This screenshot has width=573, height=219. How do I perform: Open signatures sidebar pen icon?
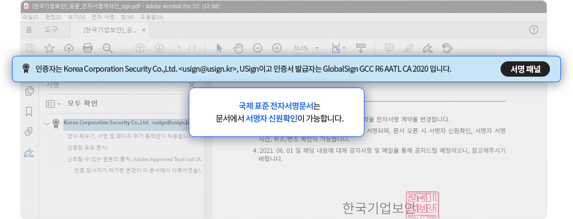point(29,152)
